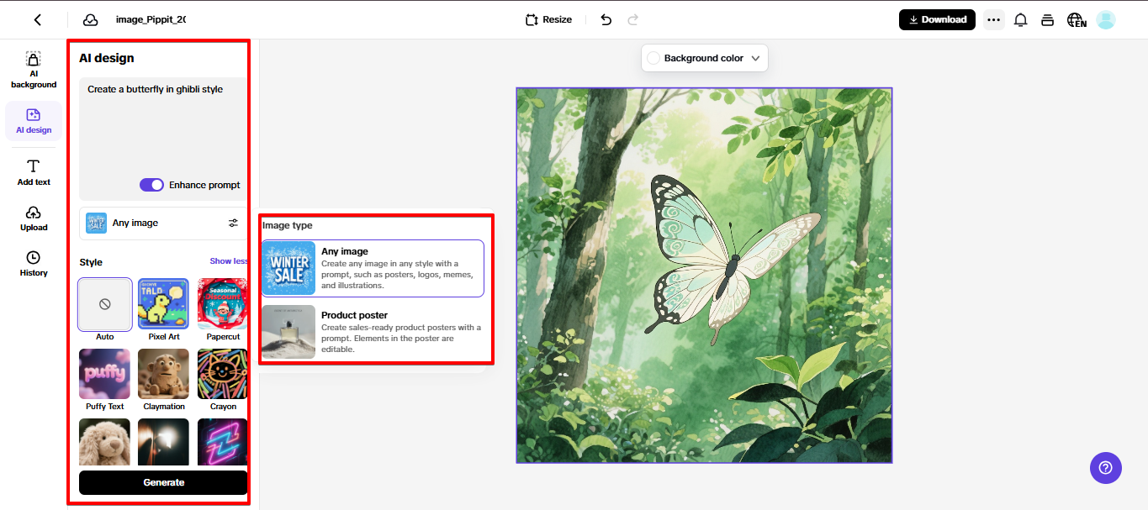
Task: Select the Pixel Art style
Action: coord(163,304)
